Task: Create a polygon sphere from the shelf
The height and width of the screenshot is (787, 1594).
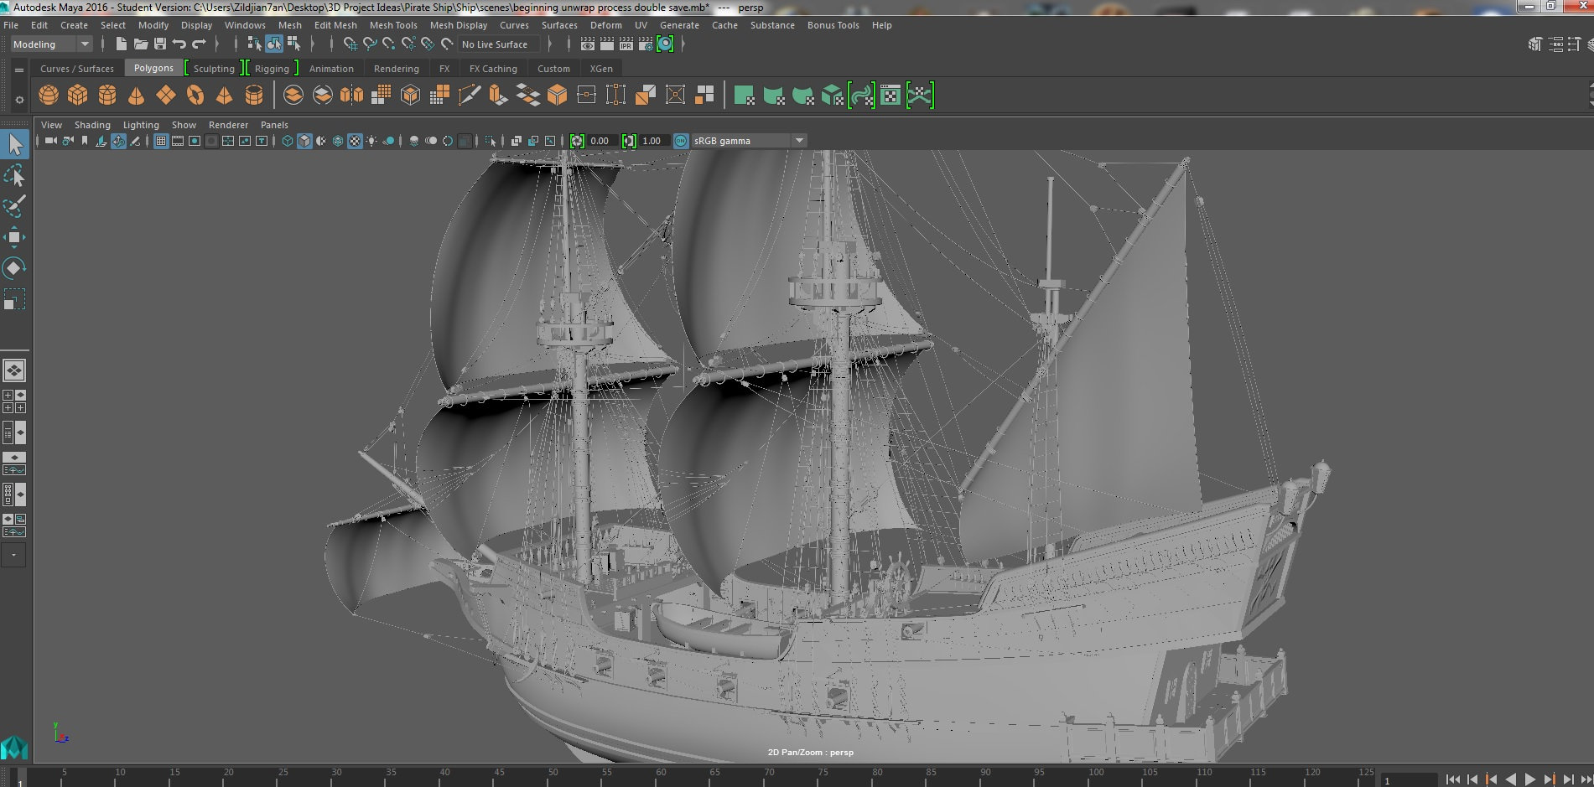Action: point(49,96)
